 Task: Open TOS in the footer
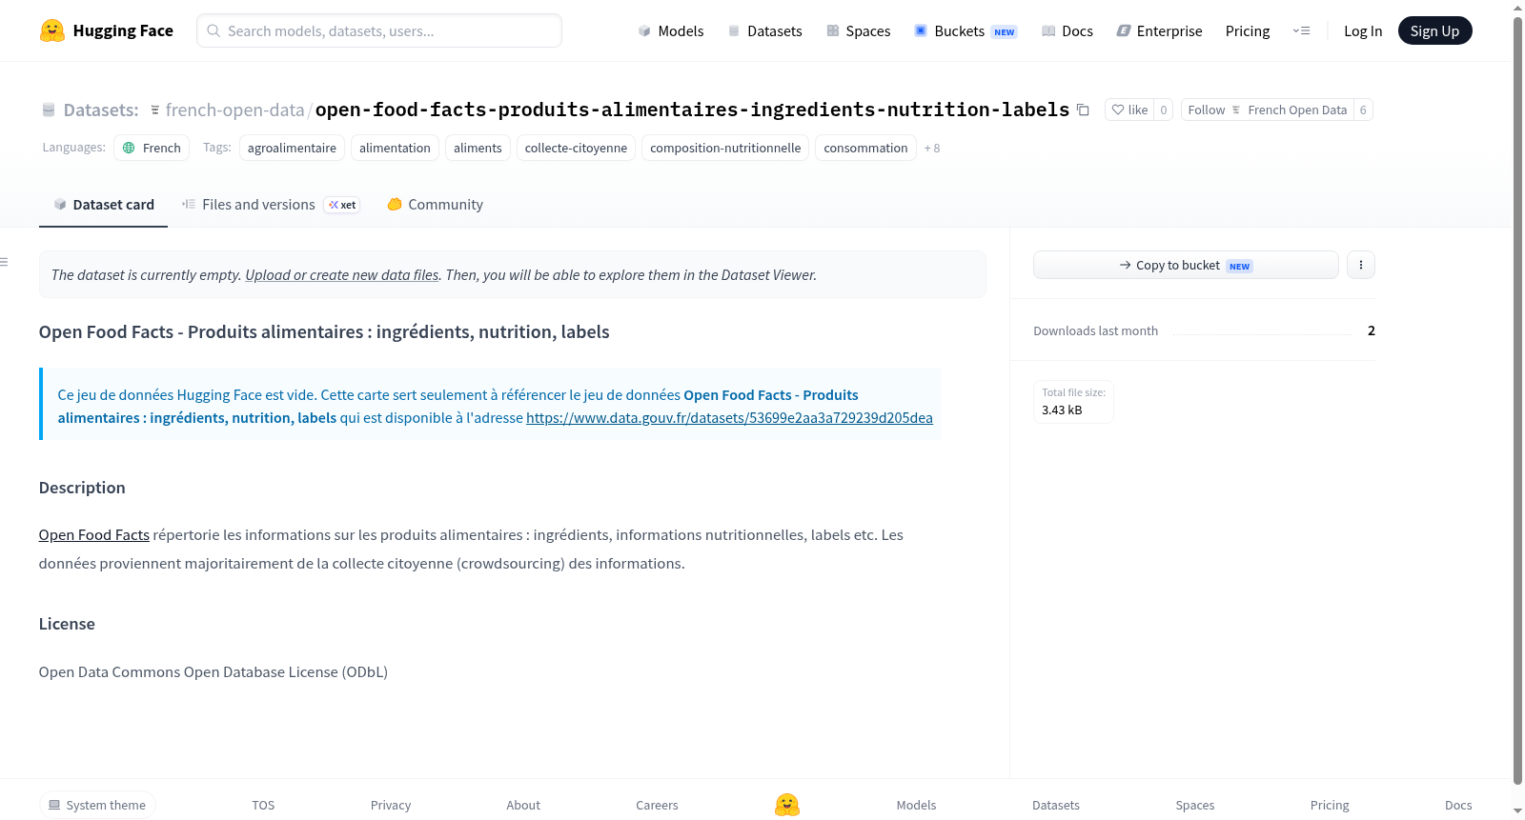click(x=263, y=805)
